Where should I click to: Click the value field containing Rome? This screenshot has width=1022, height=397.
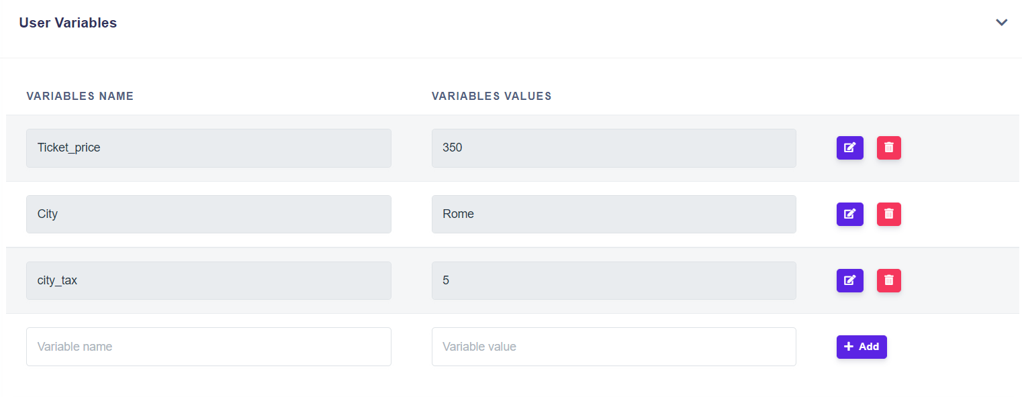point(613,214)
